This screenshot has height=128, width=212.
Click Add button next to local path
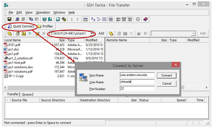(101, 33)
